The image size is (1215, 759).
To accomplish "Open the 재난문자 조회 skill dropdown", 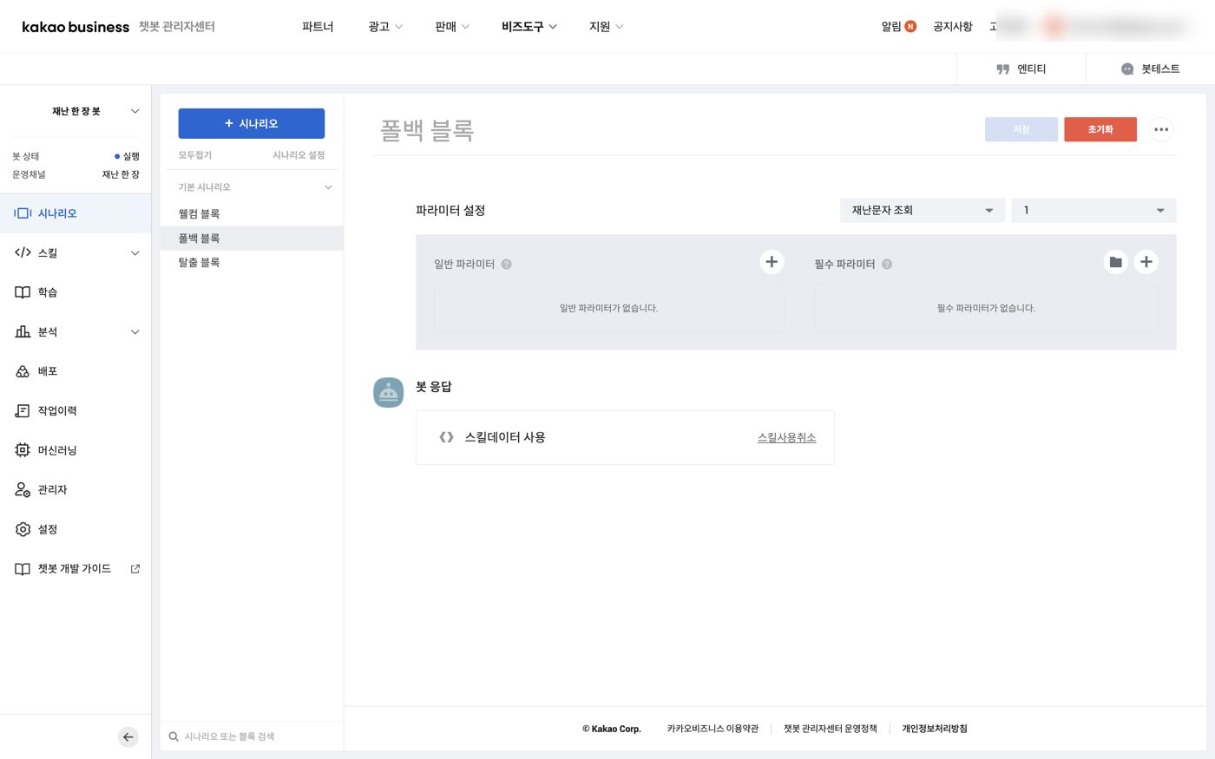I will [x=923, y=210].
